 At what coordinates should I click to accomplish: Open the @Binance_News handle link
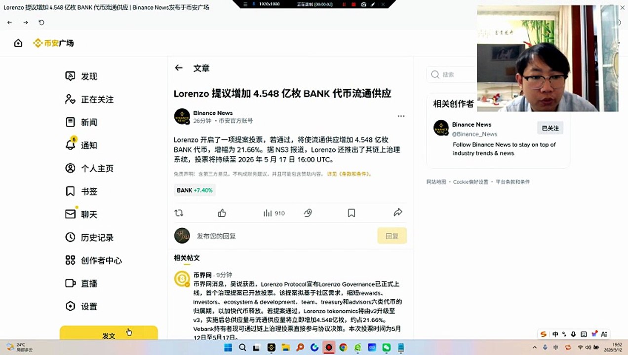point(474,134)
